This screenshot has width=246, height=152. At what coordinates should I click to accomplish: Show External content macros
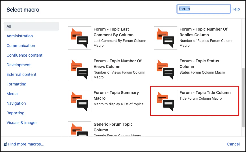pos(21,74)
